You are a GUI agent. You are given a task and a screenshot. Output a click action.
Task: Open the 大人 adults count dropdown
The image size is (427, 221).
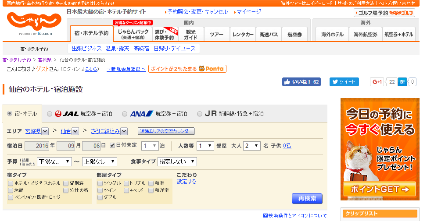tap(252, 146)
